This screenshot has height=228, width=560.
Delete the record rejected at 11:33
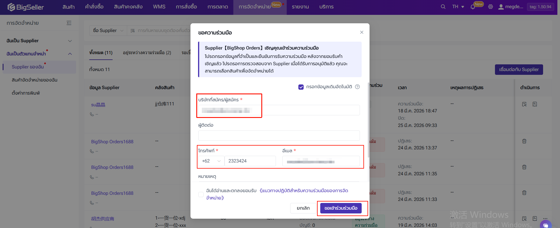click(x=524, y=193)
